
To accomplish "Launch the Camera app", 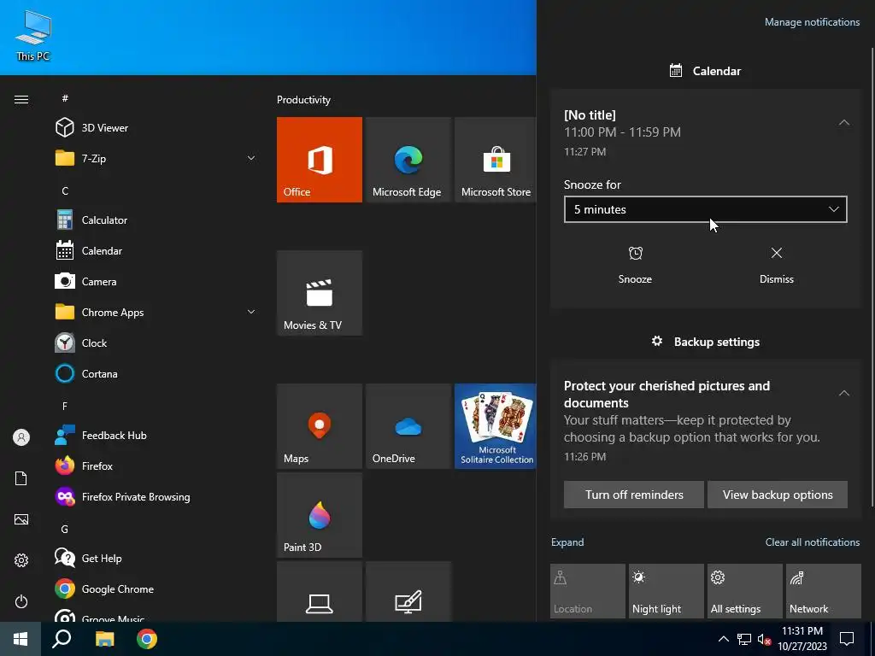I will 156,281.
